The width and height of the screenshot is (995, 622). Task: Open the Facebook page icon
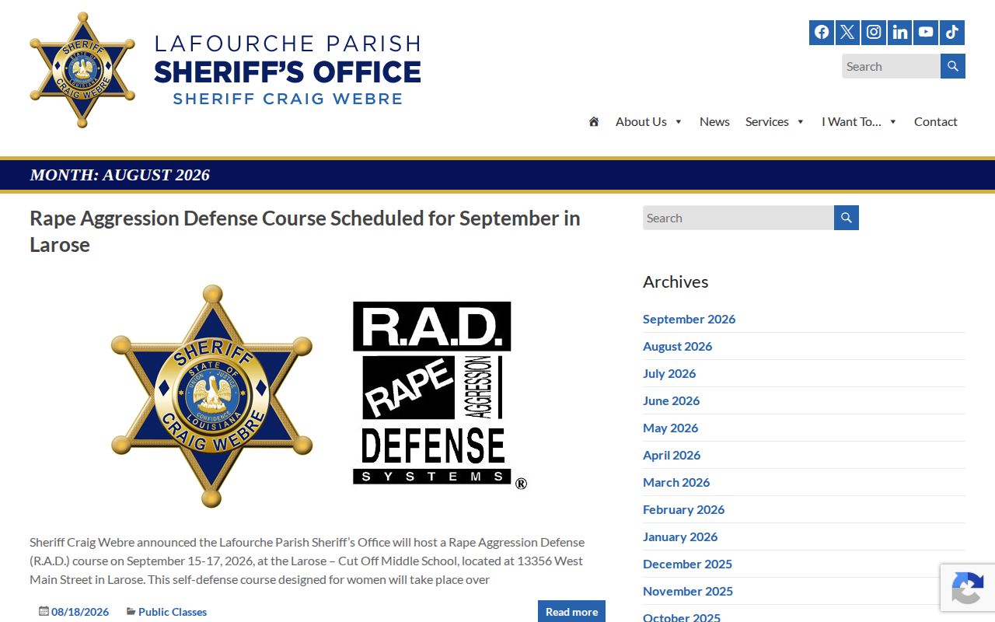(x=822, y=33)
